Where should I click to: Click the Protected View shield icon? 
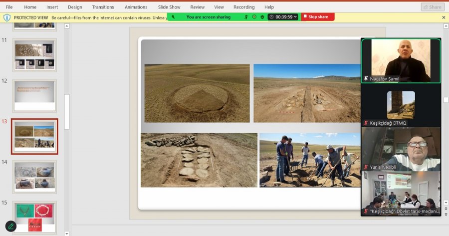tap(7, 17)
